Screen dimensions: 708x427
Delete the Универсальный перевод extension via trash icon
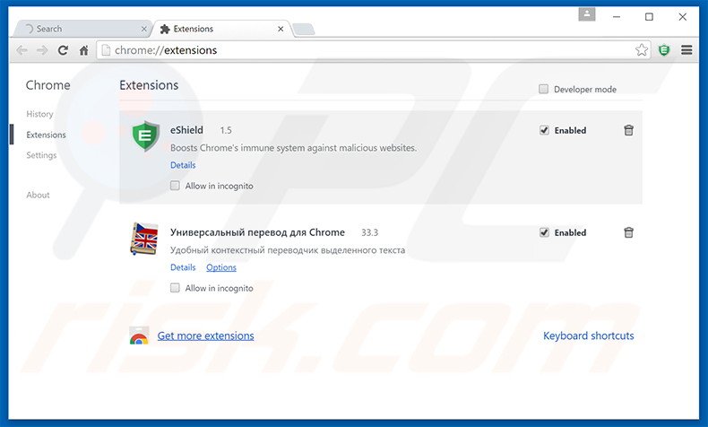[x=628, y=232]
